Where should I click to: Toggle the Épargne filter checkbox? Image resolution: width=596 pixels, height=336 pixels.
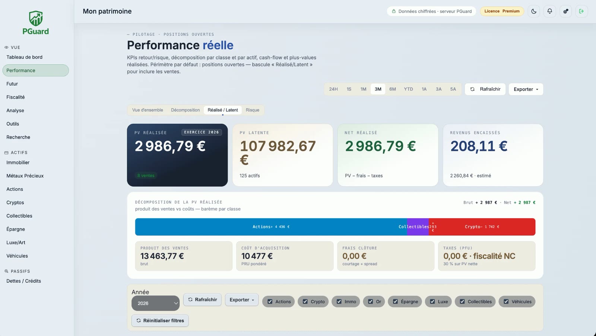tap(395, 301)
